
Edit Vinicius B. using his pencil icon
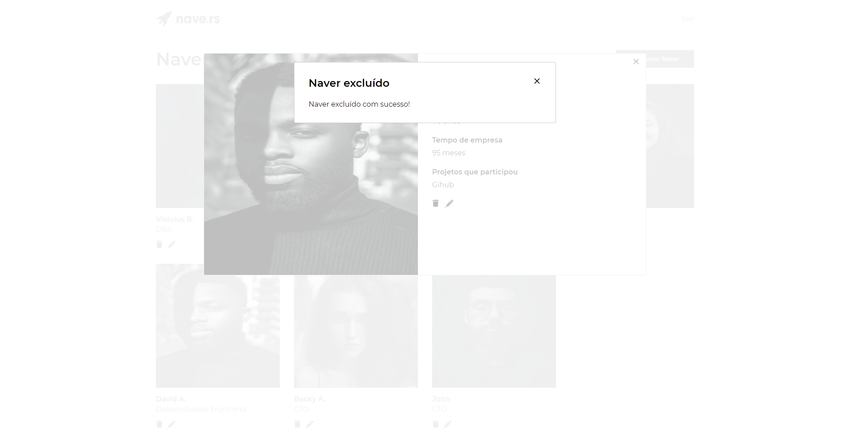click(x=172, y=244)
